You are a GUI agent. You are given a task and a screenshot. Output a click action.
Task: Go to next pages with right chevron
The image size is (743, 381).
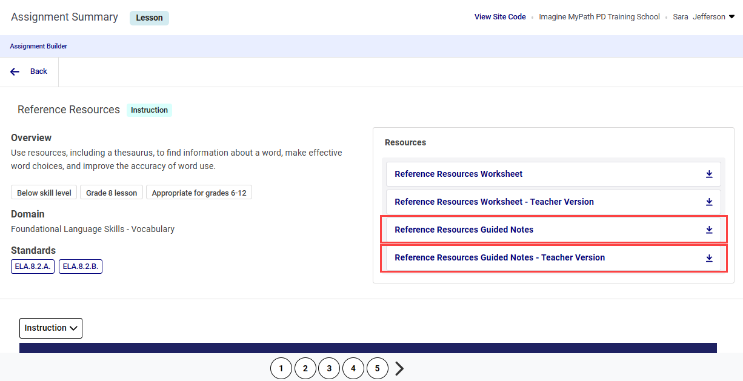[x=399, y=368]
